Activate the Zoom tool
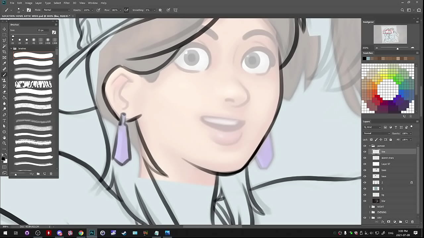Viewport: 424px width, 238px height. [x=4, y=143]
